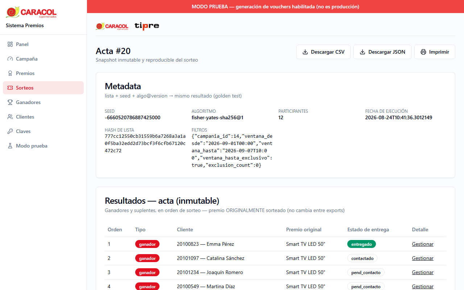
Task: Click the seed value -6660520786887425000
Action: click(x=133, y=117)
